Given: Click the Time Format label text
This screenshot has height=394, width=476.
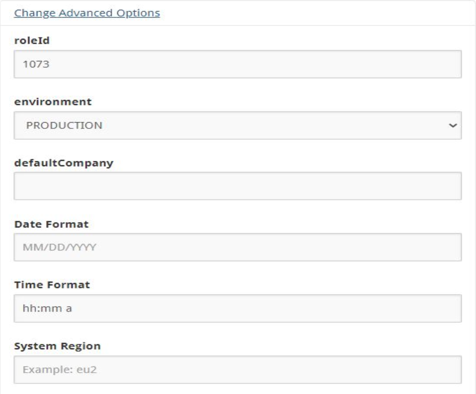Looking at the screenshot, I should pyautogui.click(x=52, y=285).
